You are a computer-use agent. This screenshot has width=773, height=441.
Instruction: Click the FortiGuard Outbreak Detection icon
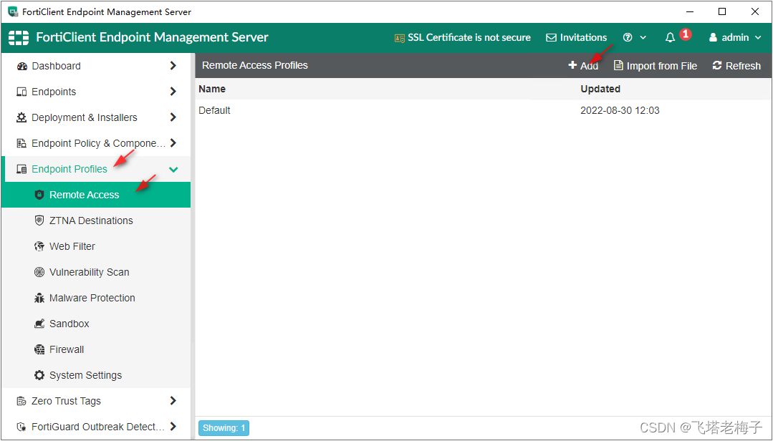click(x=21, y=427)
